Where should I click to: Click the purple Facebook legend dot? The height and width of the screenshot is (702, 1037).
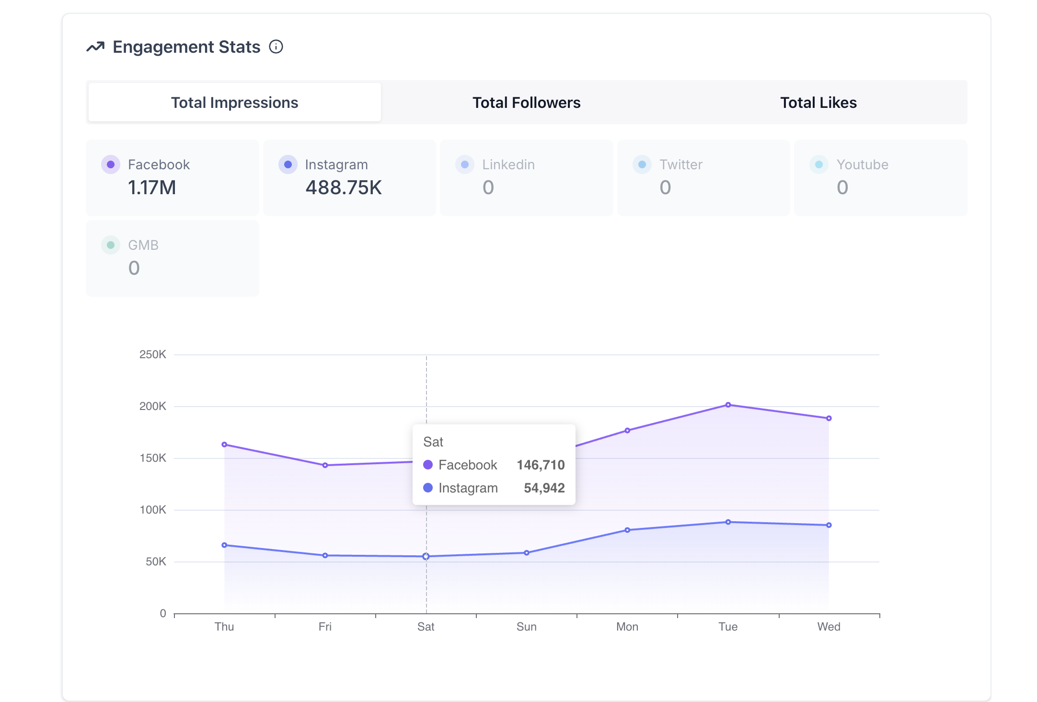(x=111, y=164)
